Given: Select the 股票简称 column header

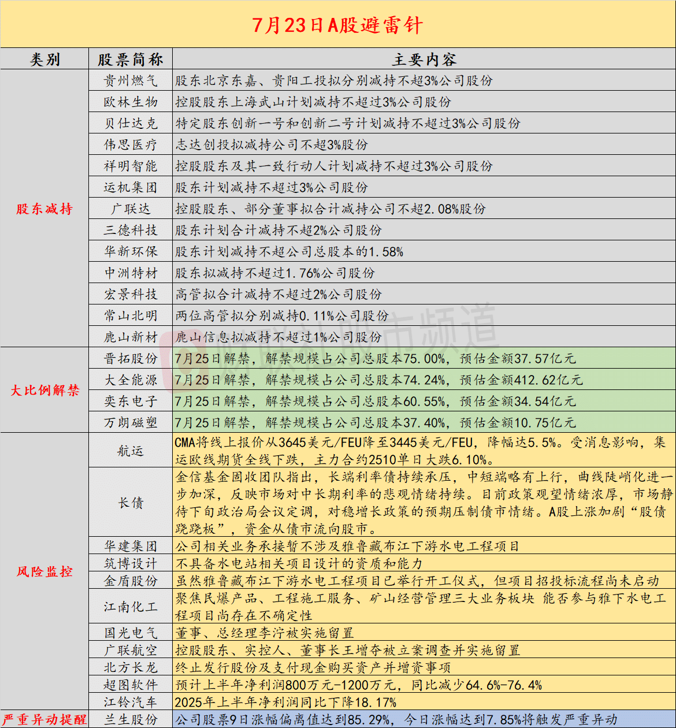Looking at the screenshot, I should 131,59.
